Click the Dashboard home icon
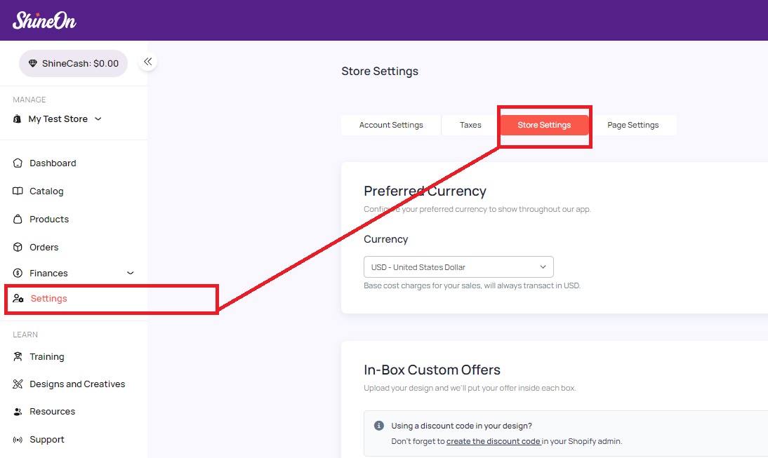This screenshot has width=768, height=458. [x=18, y=163]
